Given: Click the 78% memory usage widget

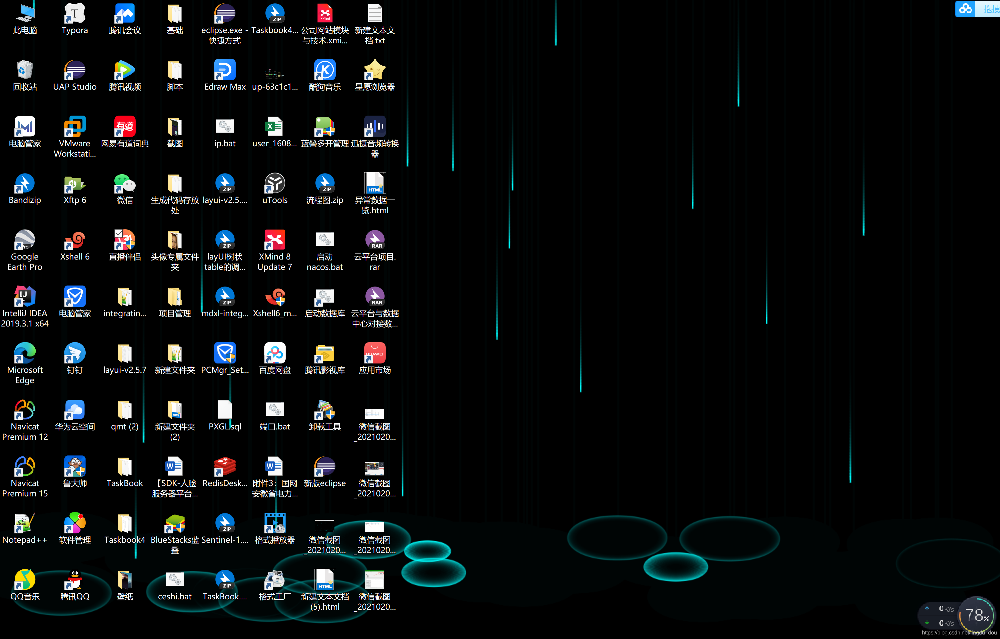Looking at the screenshot, I should [976, 615].
